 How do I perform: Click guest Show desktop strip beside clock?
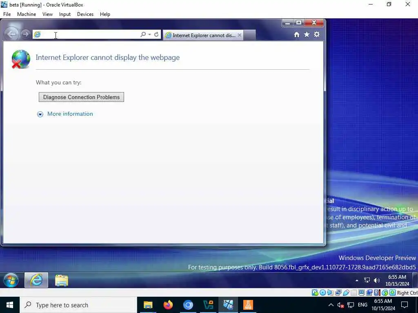tap(415, 280)
